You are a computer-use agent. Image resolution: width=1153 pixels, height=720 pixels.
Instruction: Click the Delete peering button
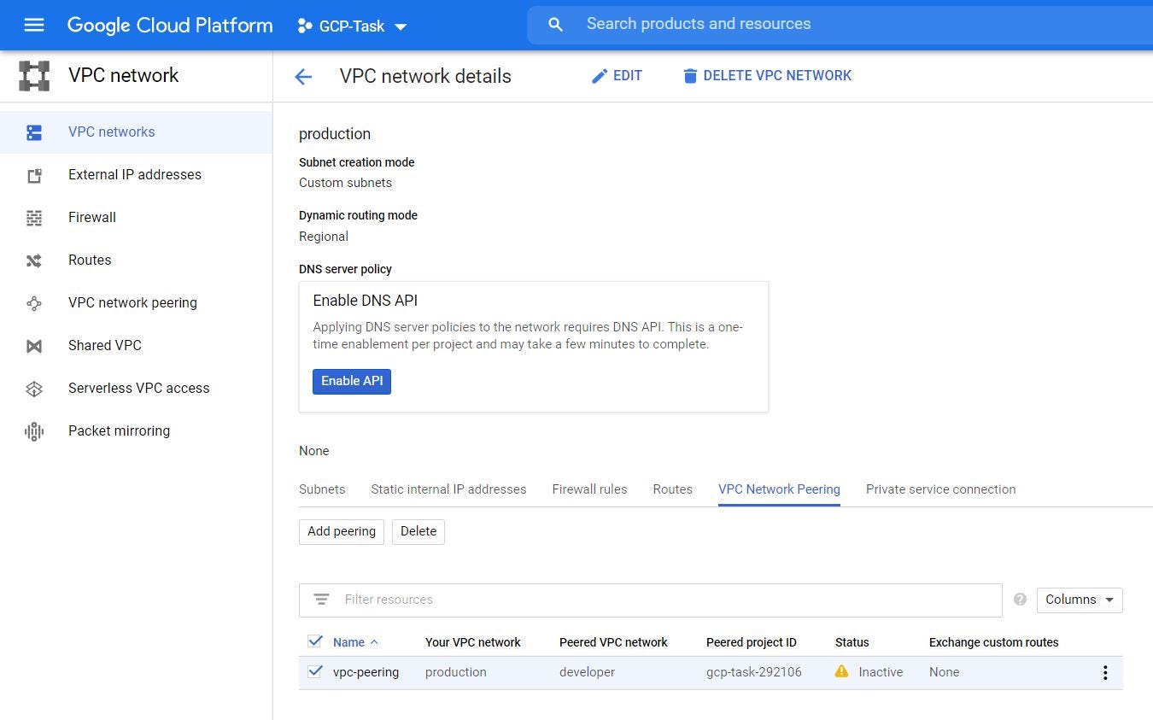(418, 531)
